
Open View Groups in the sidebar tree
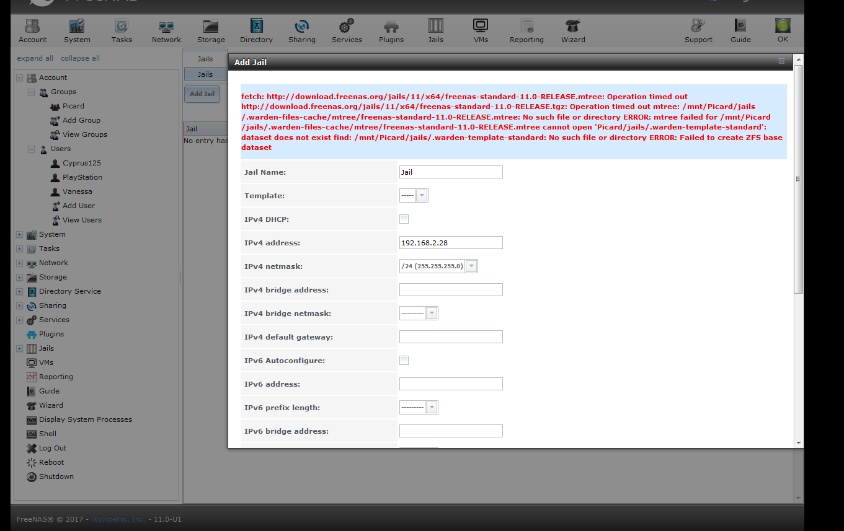tap(85, 134)
